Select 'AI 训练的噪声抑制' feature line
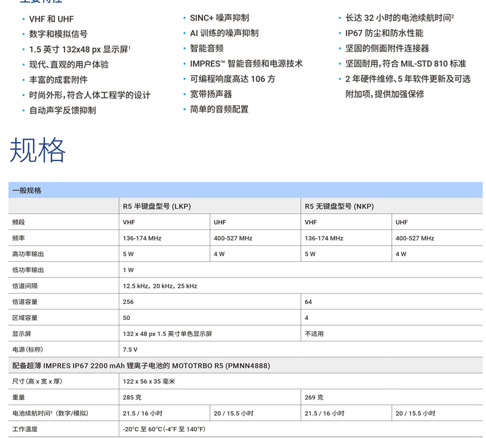This screenshot has height=438, width=486. [x=224, y=33]
